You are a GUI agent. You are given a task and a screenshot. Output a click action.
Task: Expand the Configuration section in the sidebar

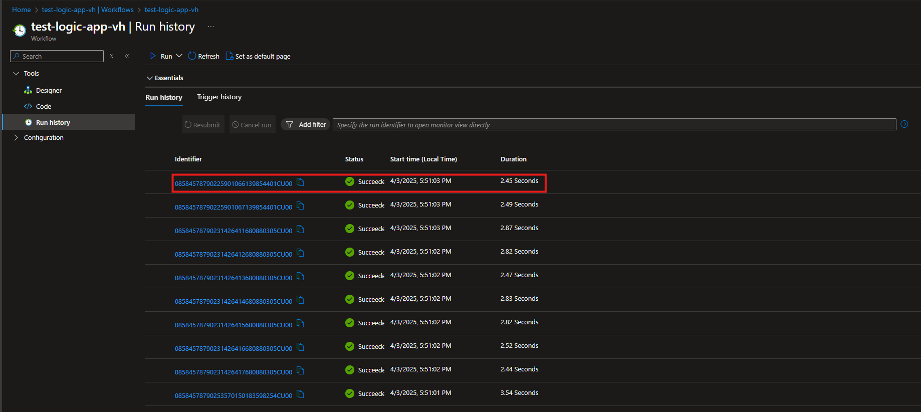pyautogui.click(x=16, y=138)
